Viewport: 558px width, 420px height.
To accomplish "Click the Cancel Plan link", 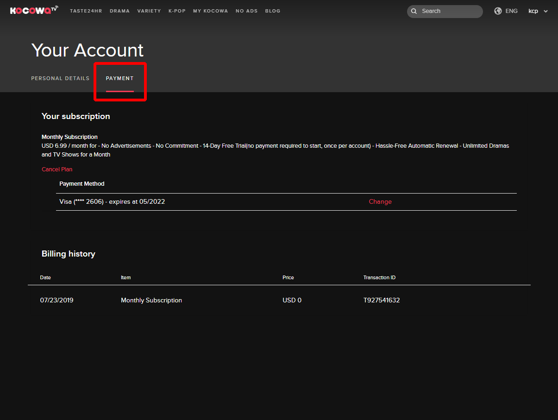I will (57, 169).
